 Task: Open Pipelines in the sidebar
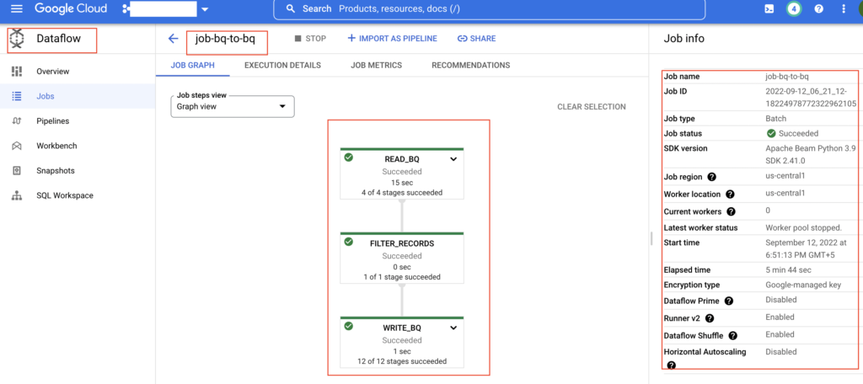[x=53, y=121]
